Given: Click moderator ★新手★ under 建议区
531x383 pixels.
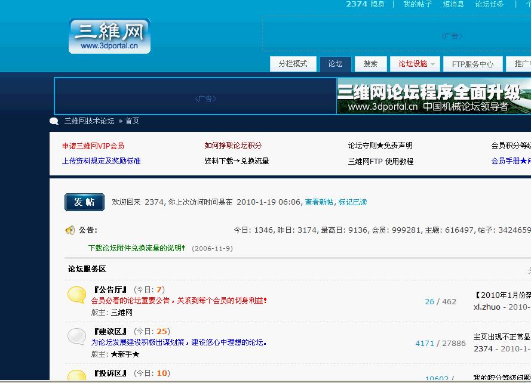Looking at the screenshot, I should tap(125, 354).
